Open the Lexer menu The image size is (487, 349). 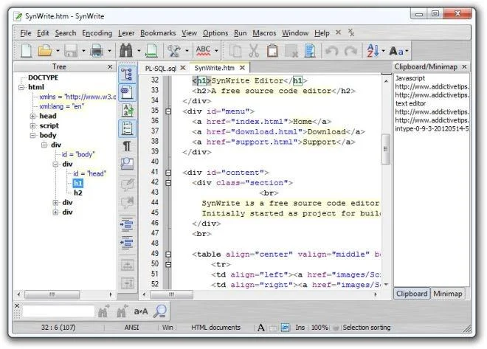click(126, 33)
